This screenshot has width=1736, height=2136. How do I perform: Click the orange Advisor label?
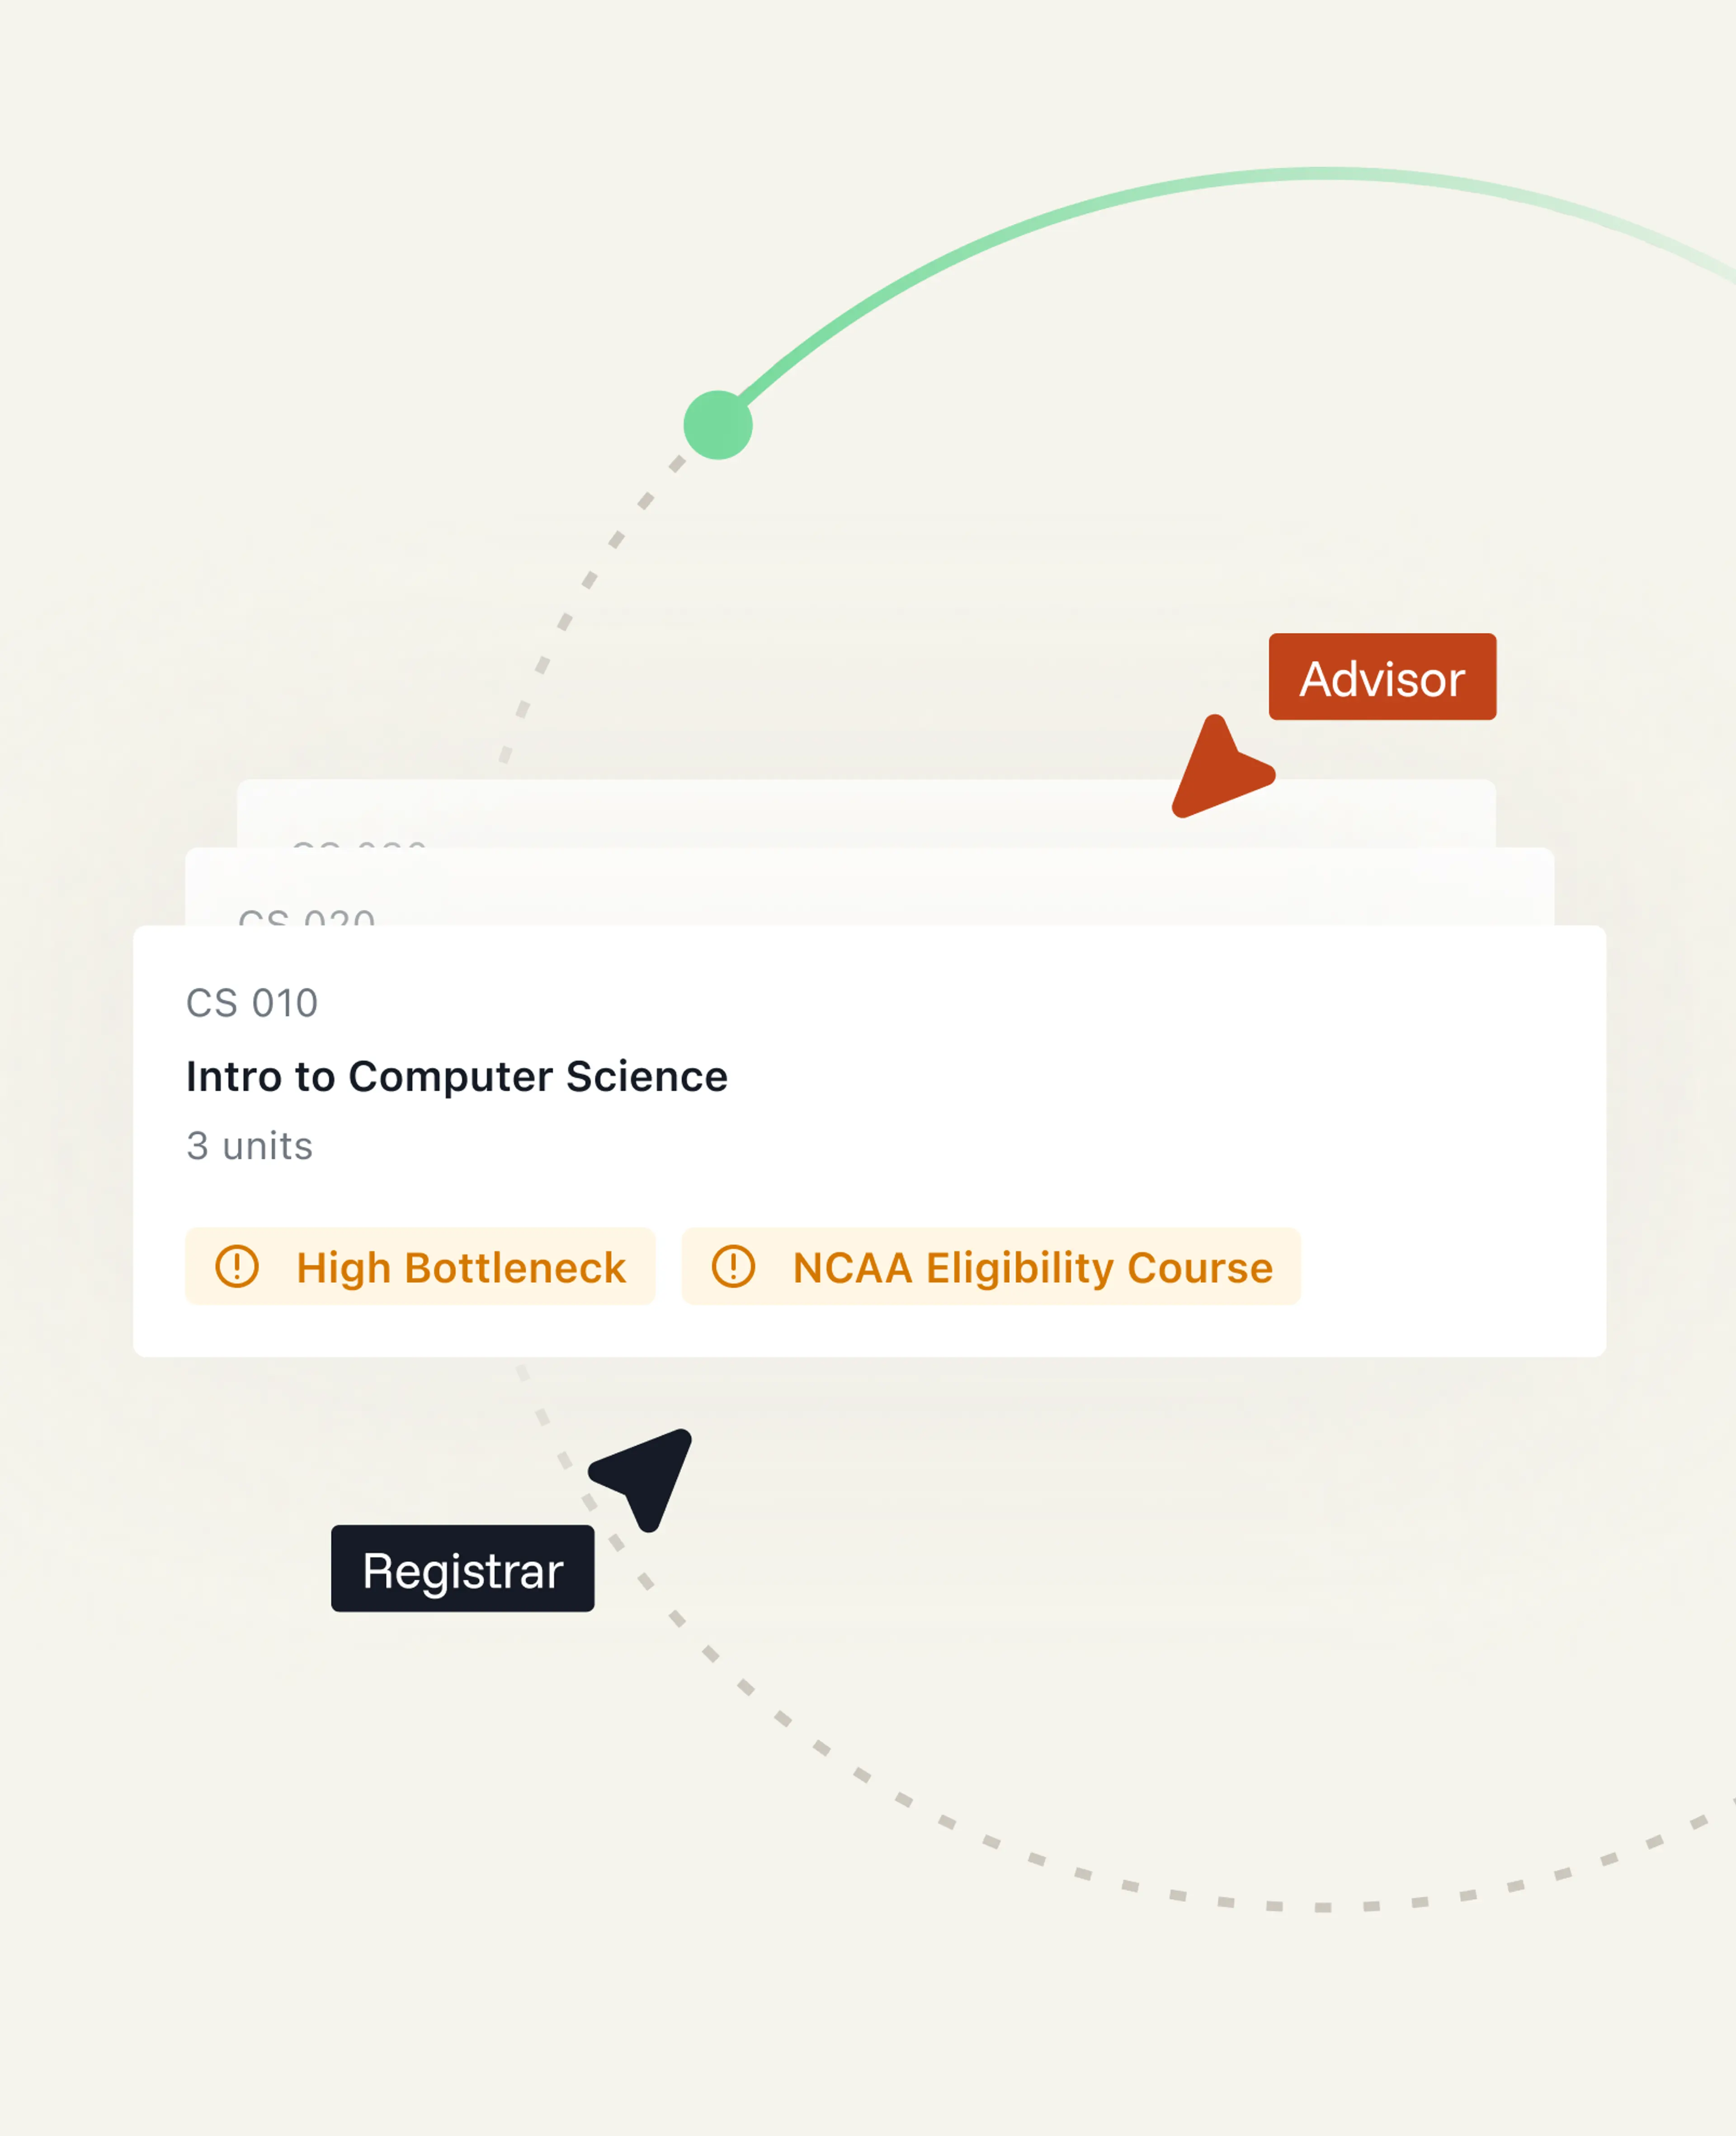(x=1382, y=677)
